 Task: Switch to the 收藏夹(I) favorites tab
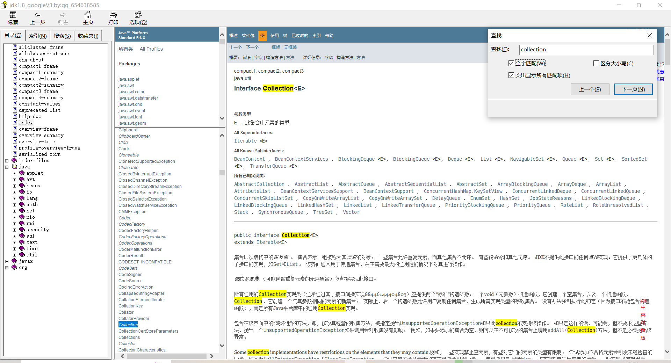point(88,36)
